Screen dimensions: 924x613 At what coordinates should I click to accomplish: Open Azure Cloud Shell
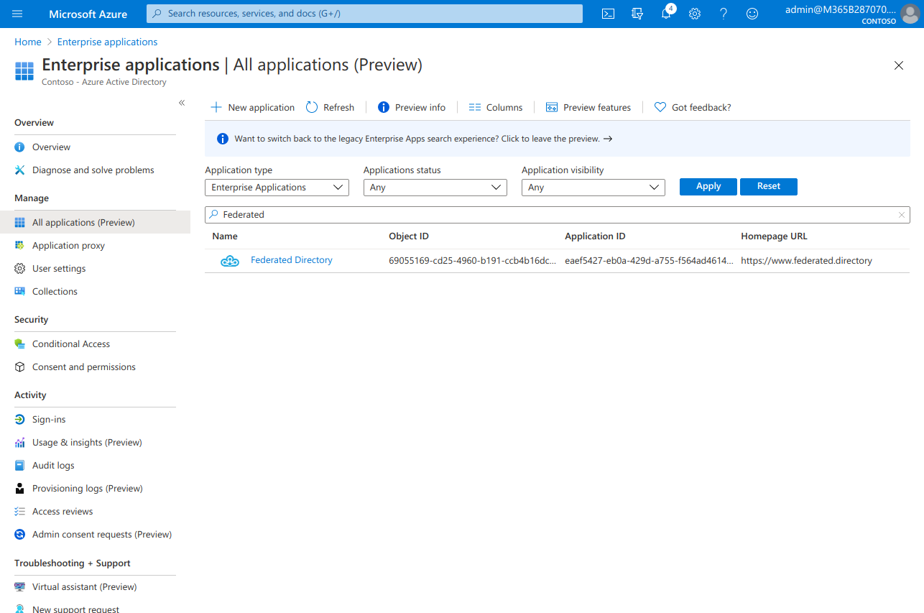click(607, 14)
